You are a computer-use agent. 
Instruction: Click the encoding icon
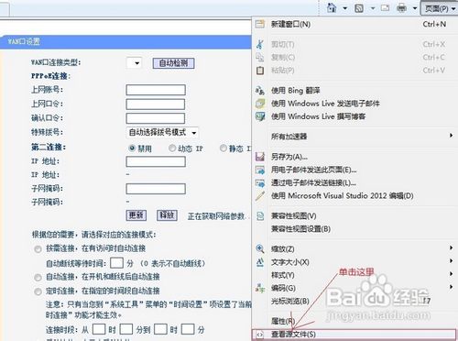[x=260, y=288]
